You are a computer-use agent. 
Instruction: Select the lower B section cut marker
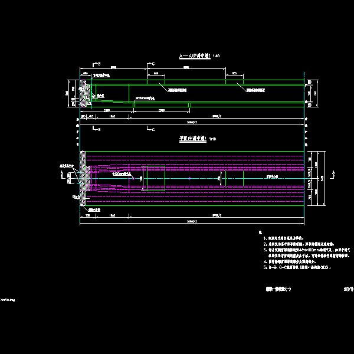click(x=97, y=129)
